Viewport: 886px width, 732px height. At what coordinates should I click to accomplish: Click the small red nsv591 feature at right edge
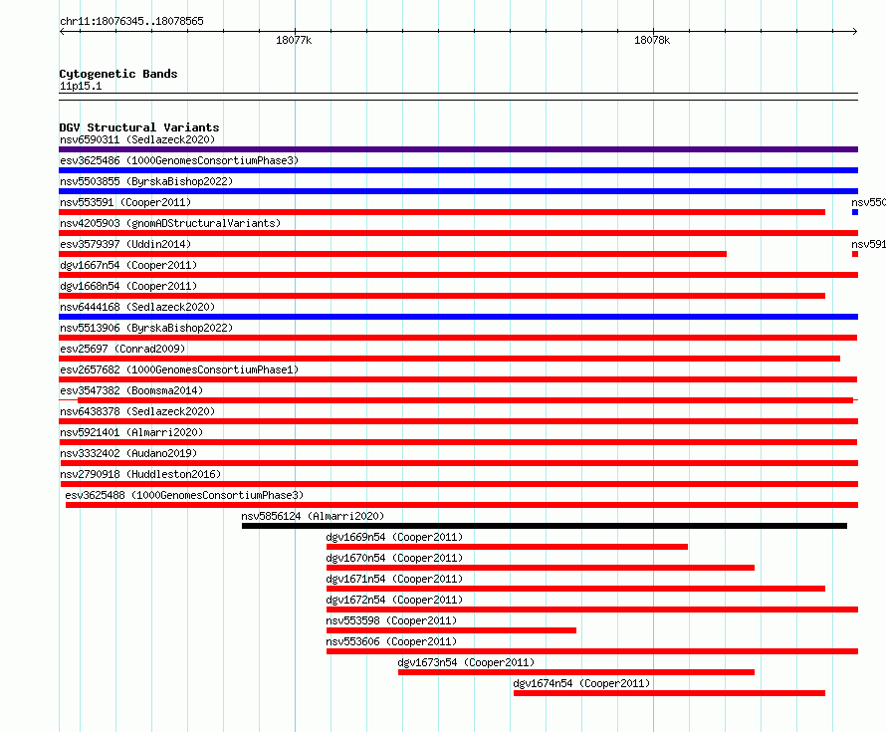click(x=855, y=254)
